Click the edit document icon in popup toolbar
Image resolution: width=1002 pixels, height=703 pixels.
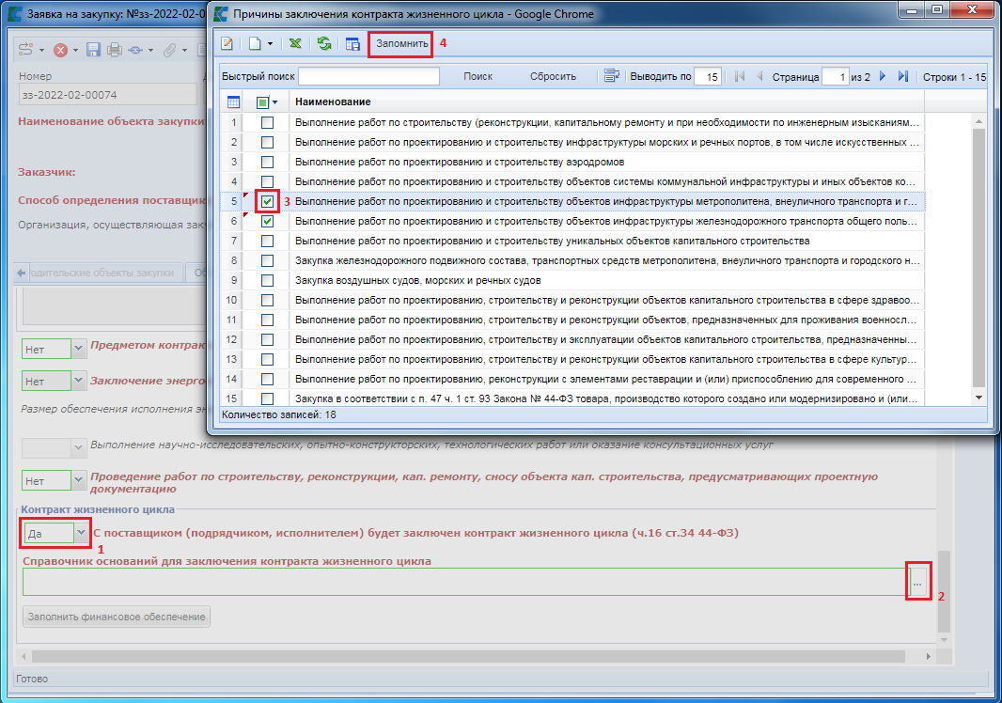(x=227, y=44)
